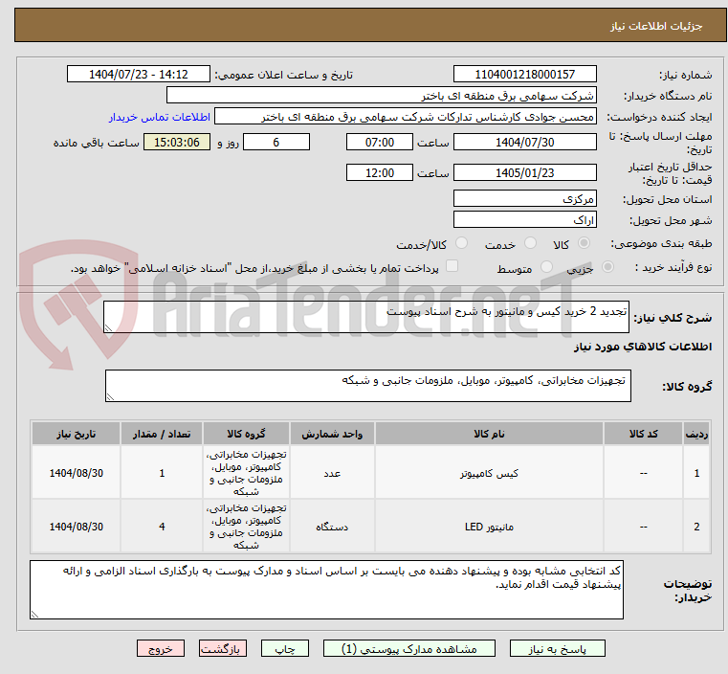Select the کالا radio button
This screenshot has height=674, width=728.
click(584, 243)
